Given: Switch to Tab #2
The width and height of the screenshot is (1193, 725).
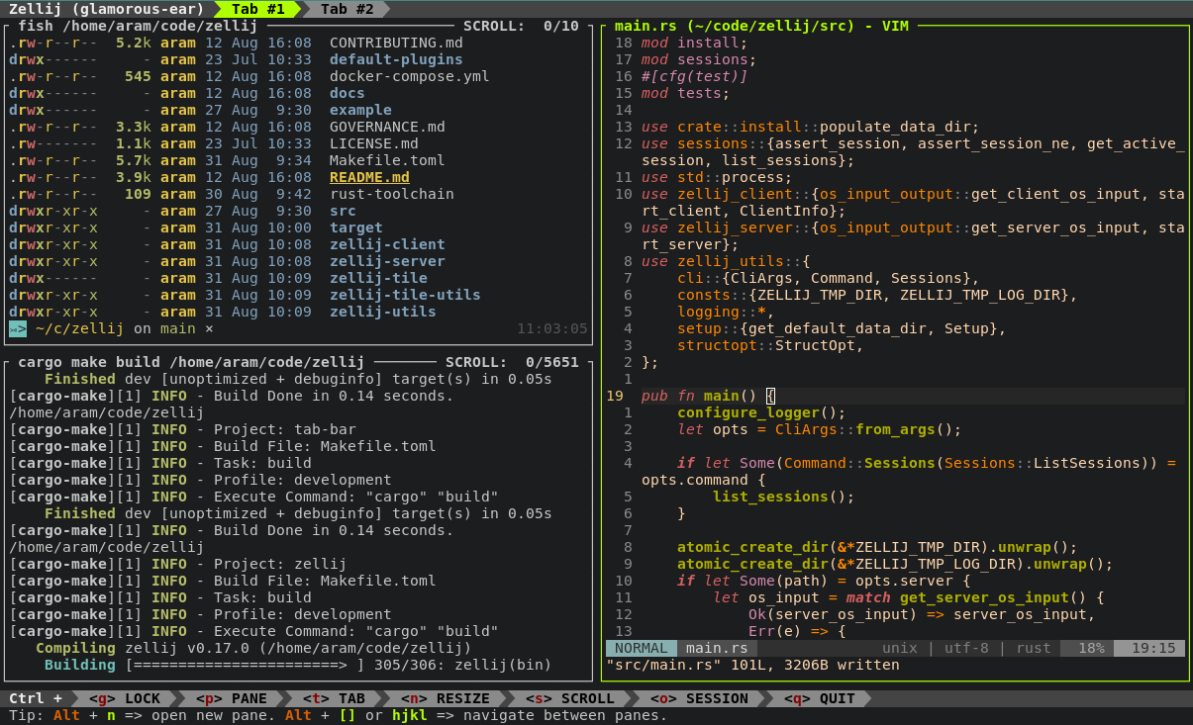Looking at the screenshot, I should [348, 9].
